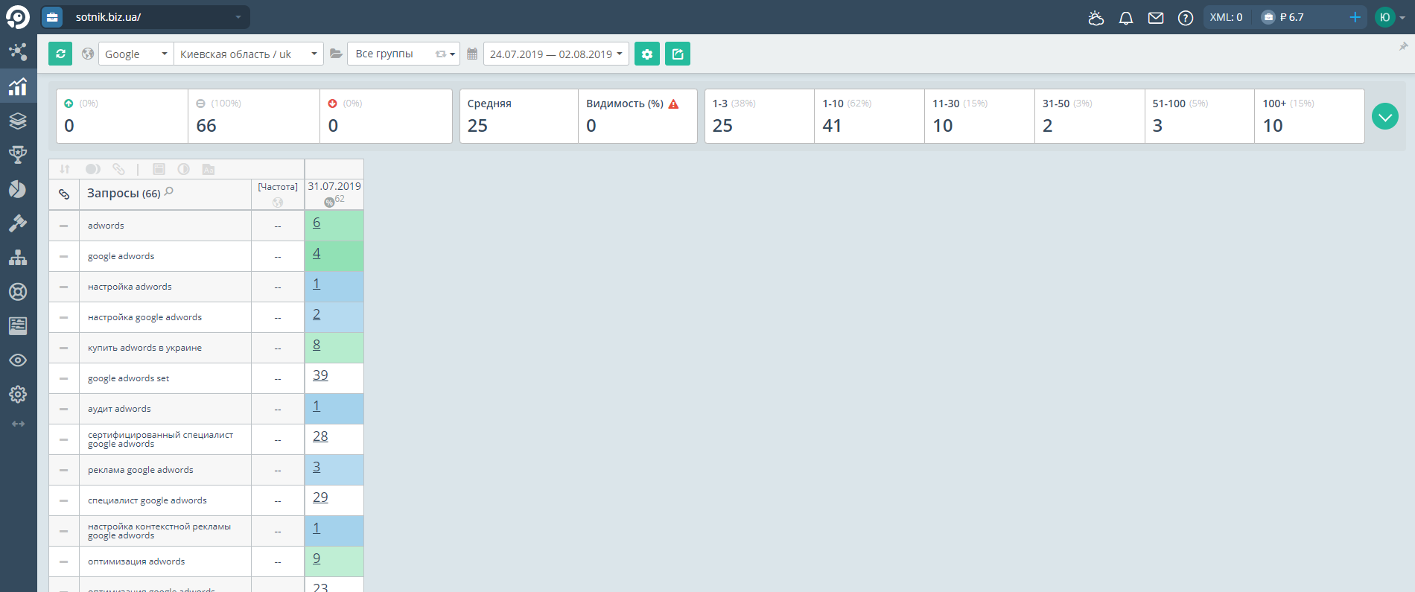The image size is (1415, 592).
Task: Open the notifications bell
Action: coord(1126,18)
